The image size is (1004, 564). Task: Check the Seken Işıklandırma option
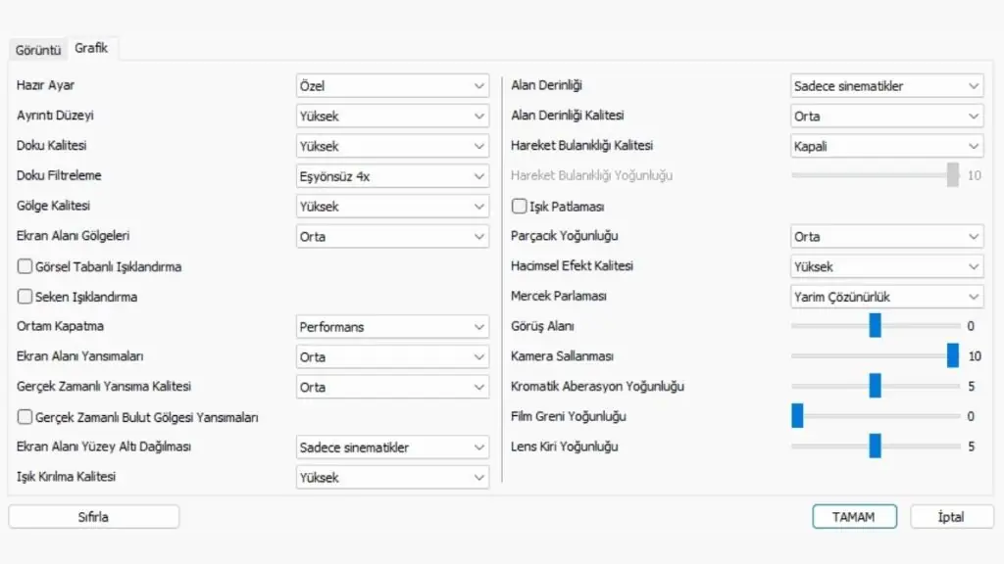pyautogui.click(x=25, y=296)
